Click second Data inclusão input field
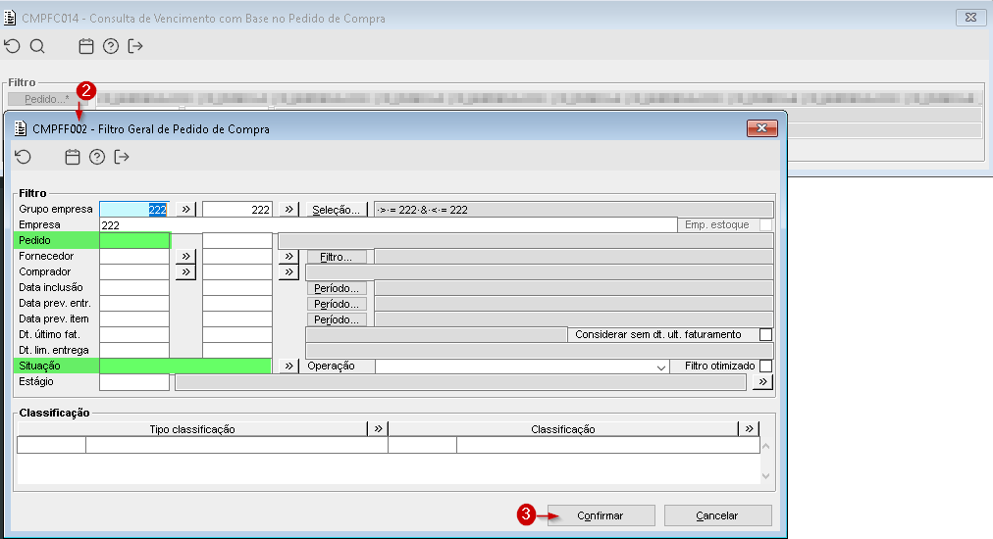This screenshot has width=993, height=539. coord(237,288)
